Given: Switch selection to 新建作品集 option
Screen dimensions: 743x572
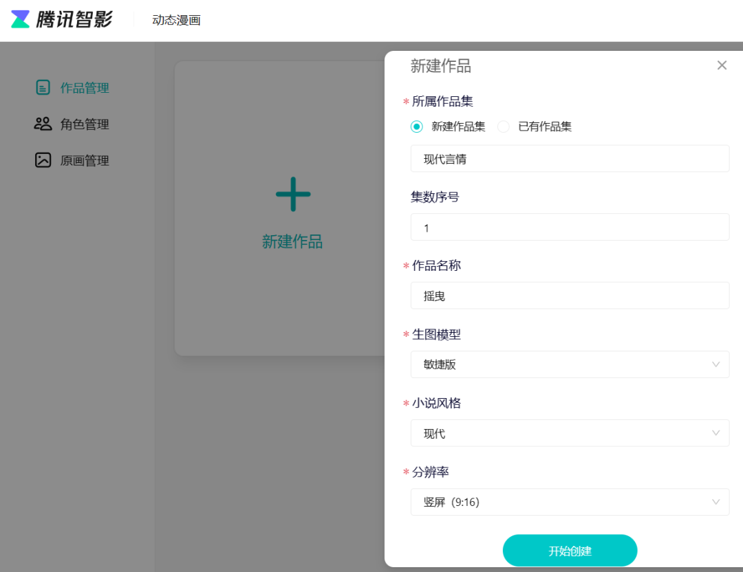Looking at the screenshot, I should (x=418, y=126).
